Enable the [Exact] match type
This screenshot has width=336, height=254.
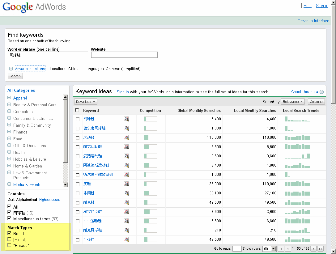pos(9,239)
